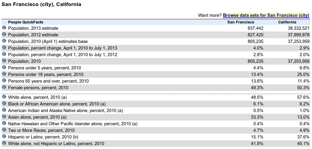Click info icon for White alone, percent, 2010 (a)

coord(4,97)
